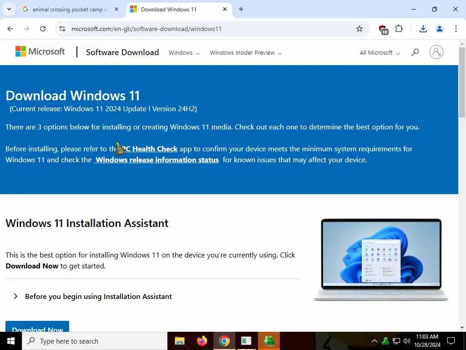Show Chrome downloads
The width and height of the screenshot is (466, 350).
click(x=423, y=29)
